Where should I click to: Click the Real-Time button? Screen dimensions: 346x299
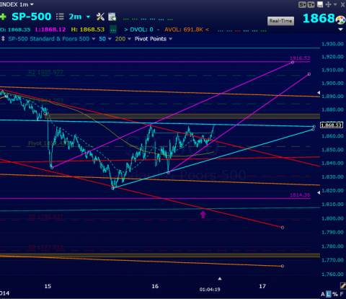click(280, 21)
